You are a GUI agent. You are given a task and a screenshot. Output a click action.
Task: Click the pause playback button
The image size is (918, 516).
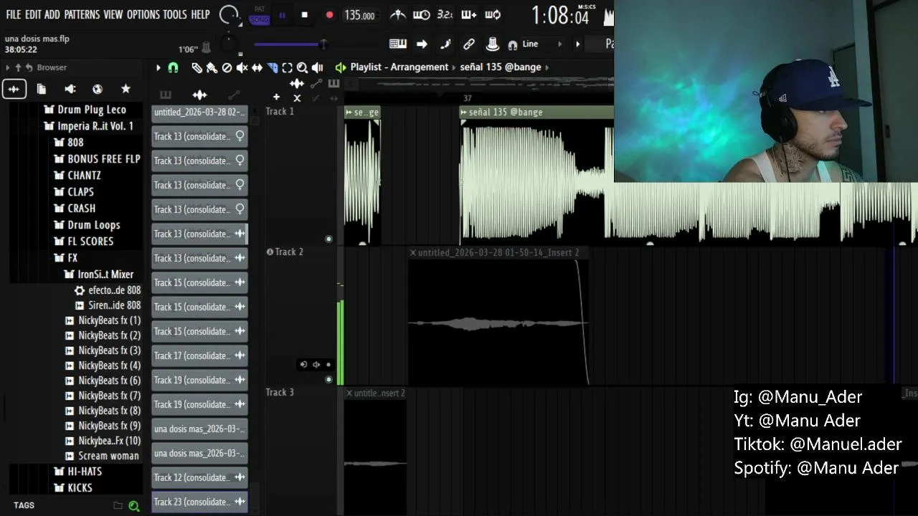(282, 15)
